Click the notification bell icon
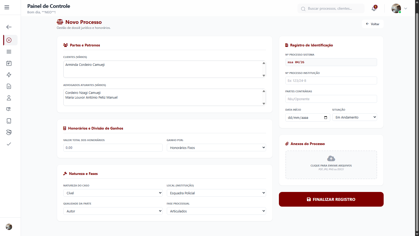Viewport: 419px width, 236px height. click(x=374, y=8)
